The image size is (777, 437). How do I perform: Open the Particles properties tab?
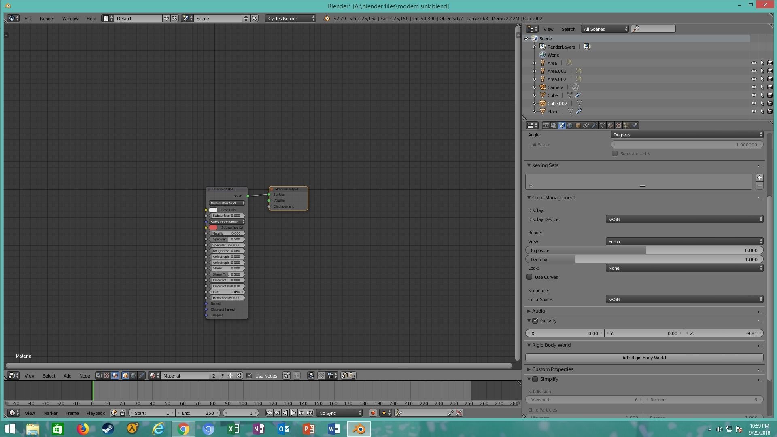point(626,125)
